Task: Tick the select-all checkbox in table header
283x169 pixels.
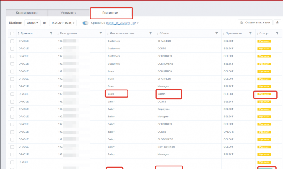Action: coord(12,33)
